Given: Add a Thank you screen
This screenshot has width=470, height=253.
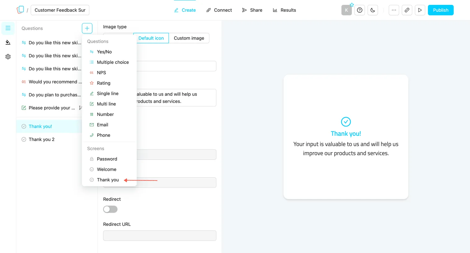Looking at the screenshot, I should click(109, 180).
